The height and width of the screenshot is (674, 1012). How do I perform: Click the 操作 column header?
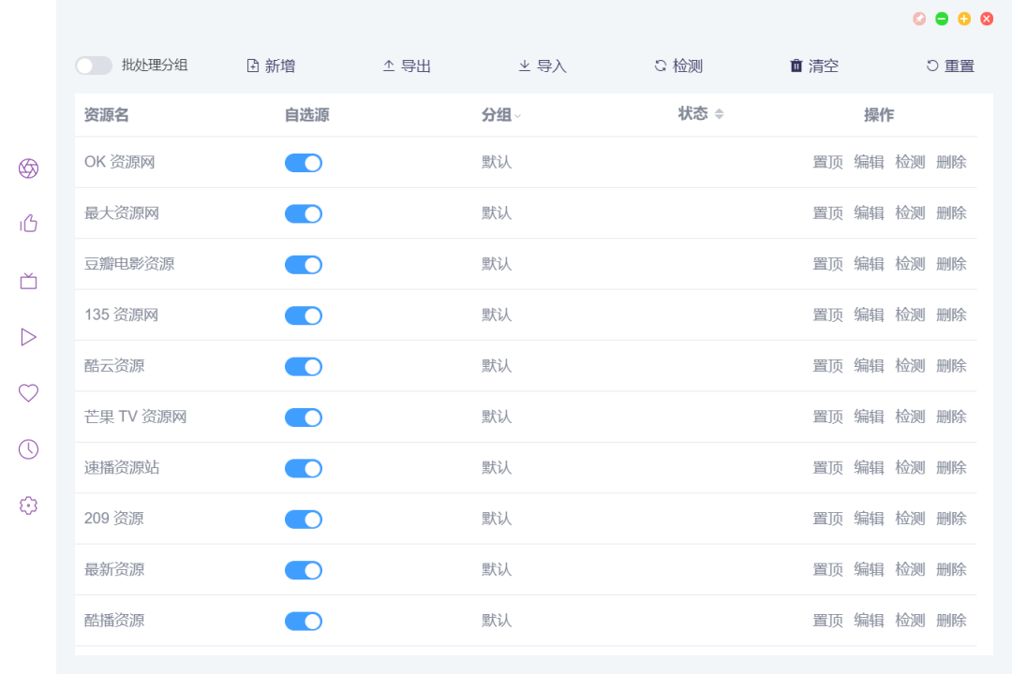(x=879, y=115)
